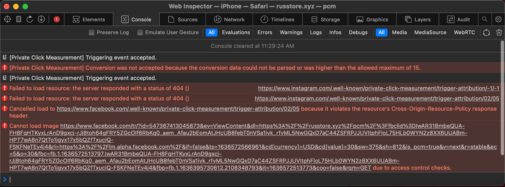Viewport: 505px width, 187px height.
Task: Enable the Emulate User Gesture checkbox
Action: (x=140, y=32)
